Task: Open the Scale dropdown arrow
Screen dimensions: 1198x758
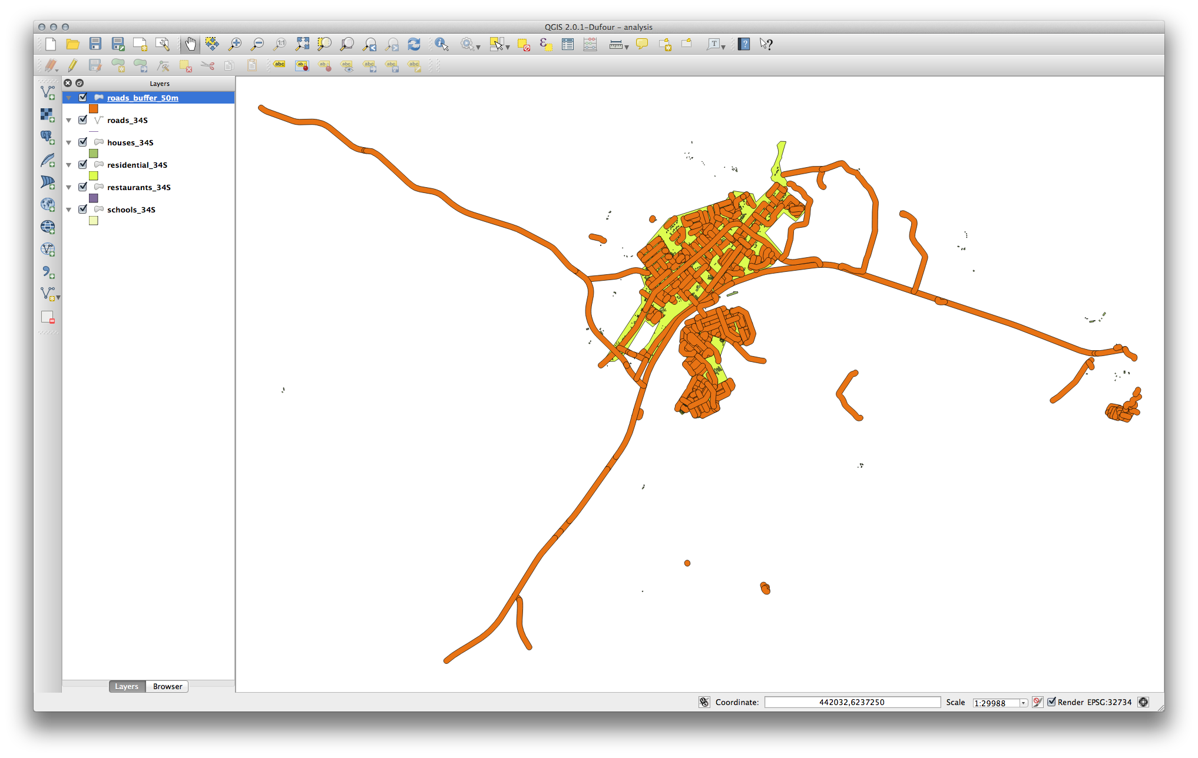Action: [x=1024, y=703]
